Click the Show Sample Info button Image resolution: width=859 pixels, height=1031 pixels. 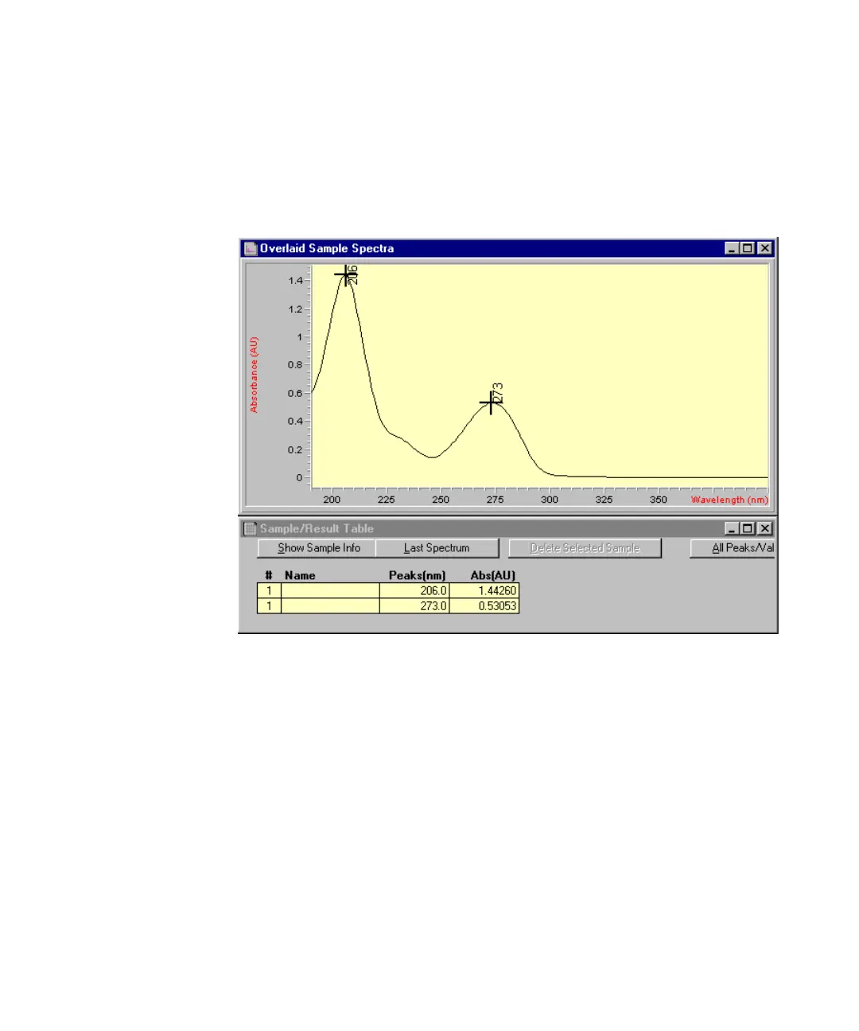click(x=318, y=548)
